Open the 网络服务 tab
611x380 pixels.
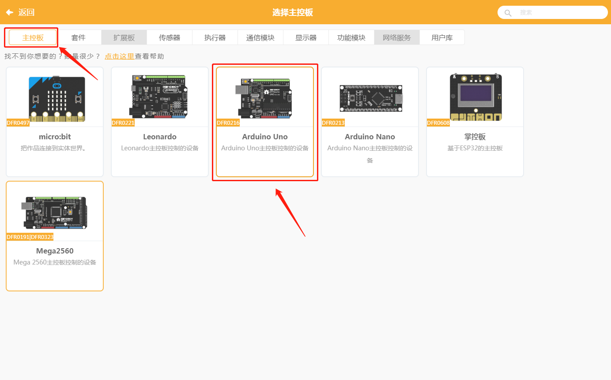397,37
